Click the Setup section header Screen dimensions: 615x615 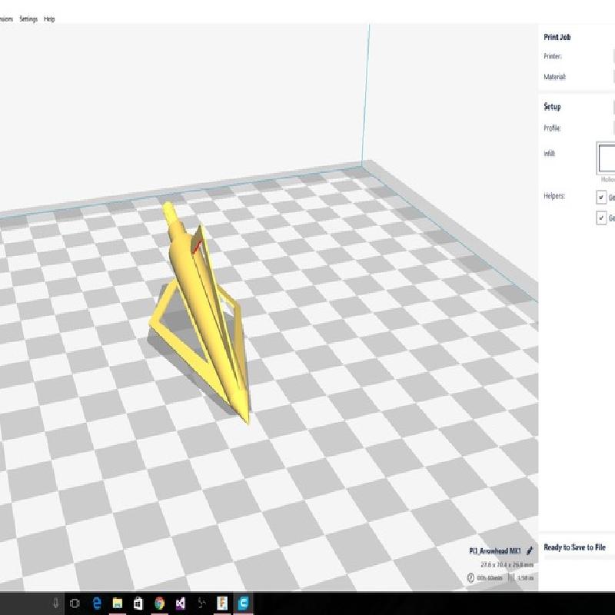[552, 107]
